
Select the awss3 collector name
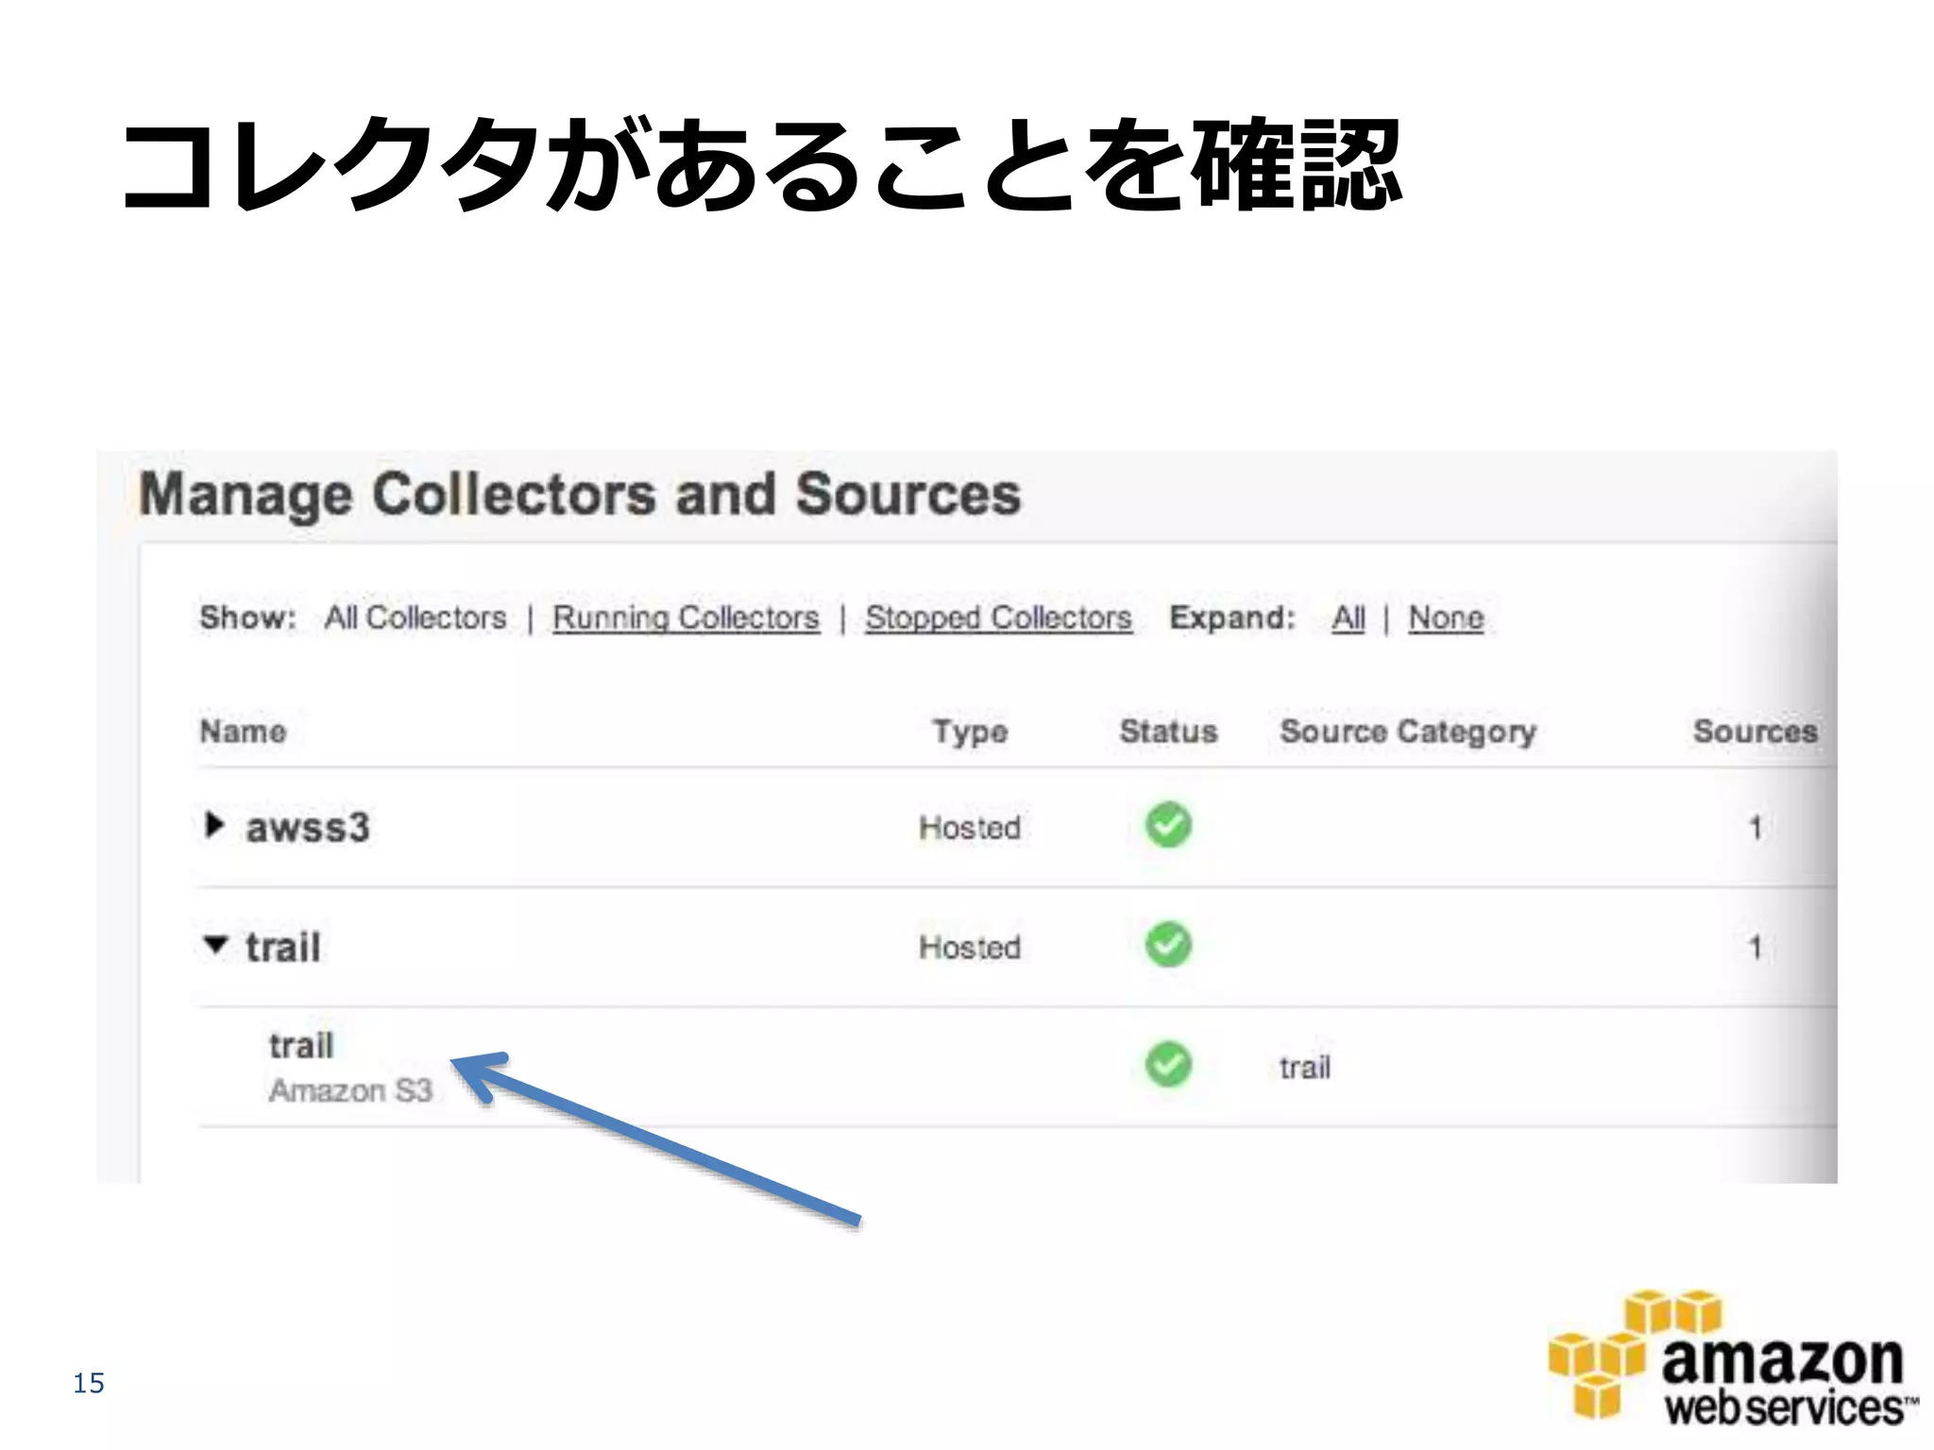[308, 827]
